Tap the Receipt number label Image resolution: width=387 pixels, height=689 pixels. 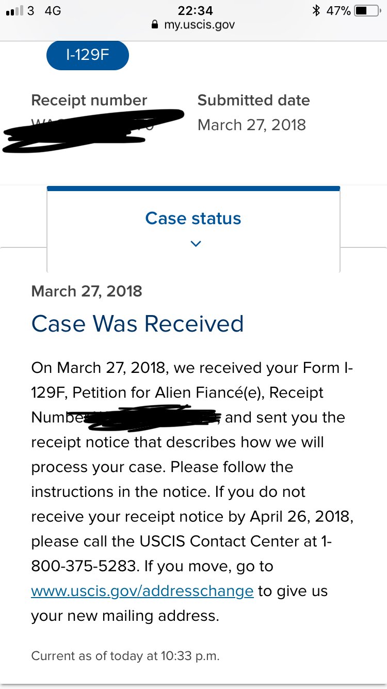coord(89,100)
